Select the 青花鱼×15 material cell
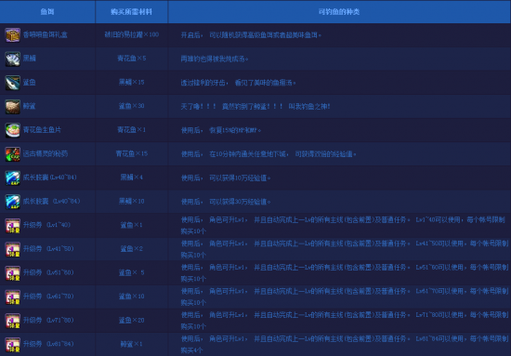Screen dimensions: 511x356 point(132,154)
